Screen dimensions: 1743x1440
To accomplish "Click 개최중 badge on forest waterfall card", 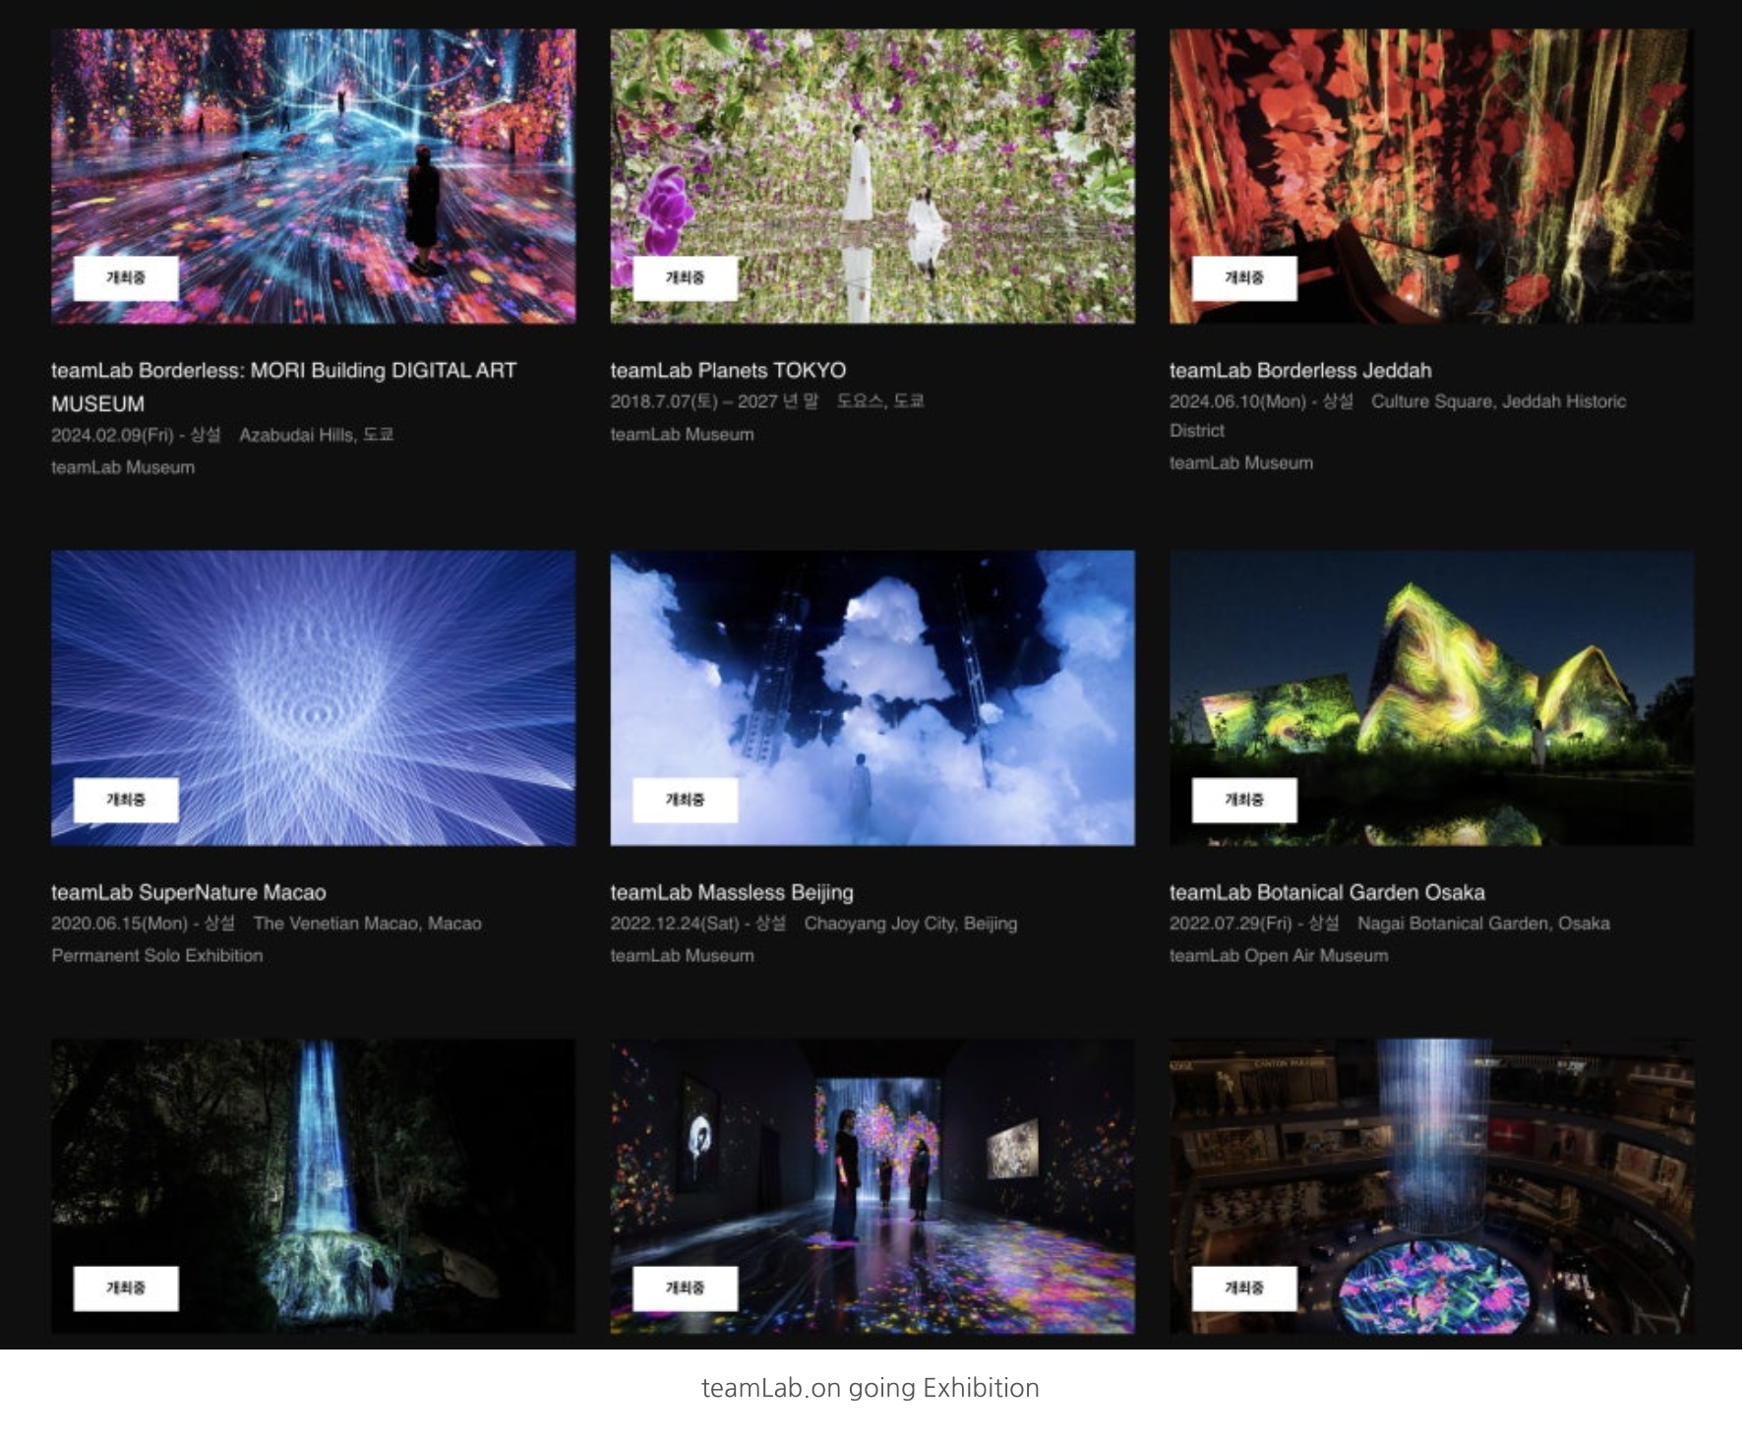I will [126, 1289].
